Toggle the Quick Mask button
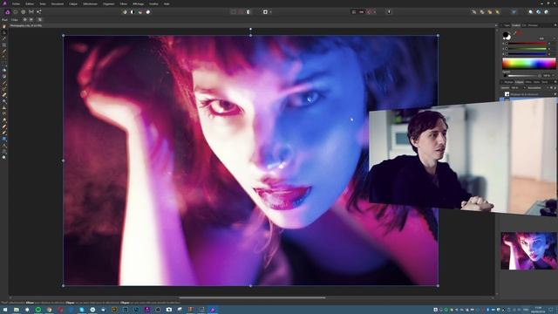The image size is (558, 314). 265,11
